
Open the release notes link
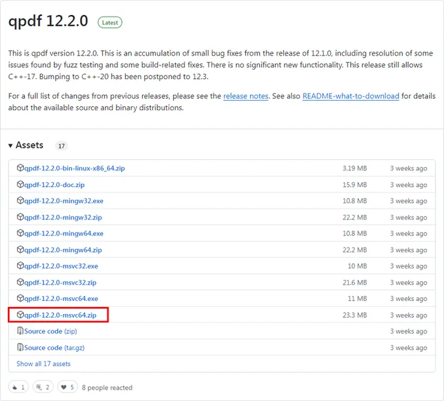[246, 96]
